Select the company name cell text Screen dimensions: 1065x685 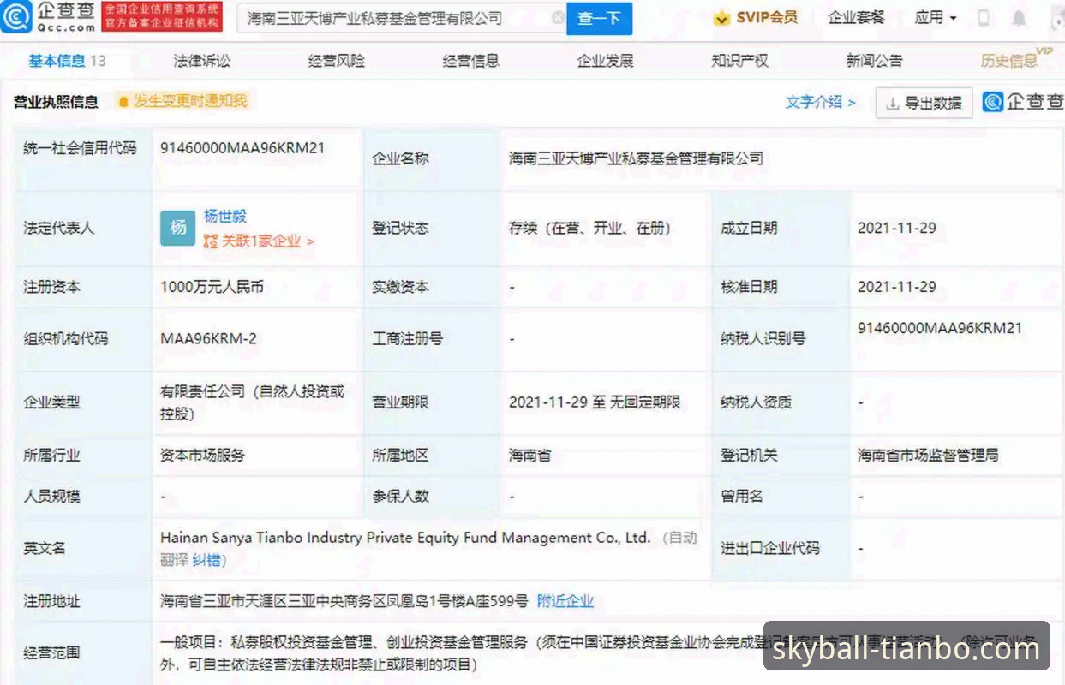(636, 158)
